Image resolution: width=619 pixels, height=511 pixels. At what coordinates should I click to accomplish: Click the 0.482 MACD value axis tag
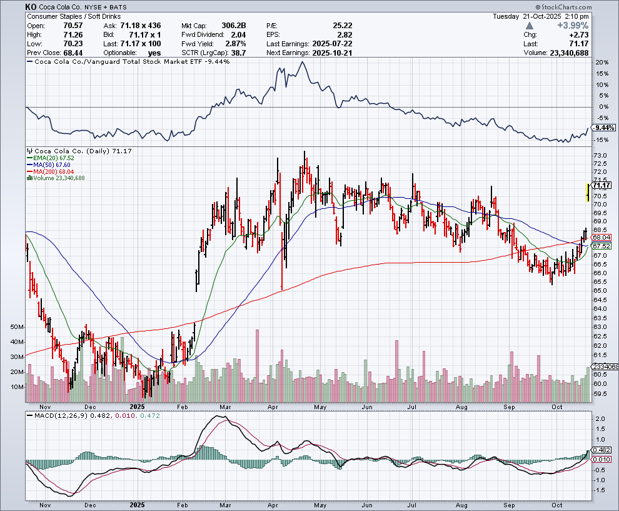click(x=601, y=450)
